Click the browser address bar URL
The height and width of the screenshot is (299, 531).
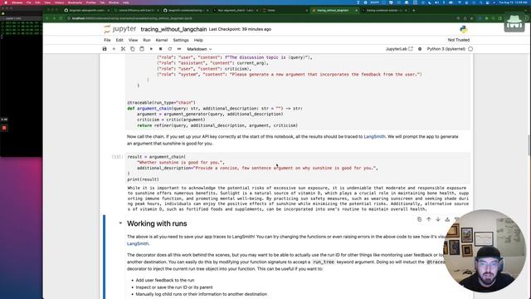132,18
